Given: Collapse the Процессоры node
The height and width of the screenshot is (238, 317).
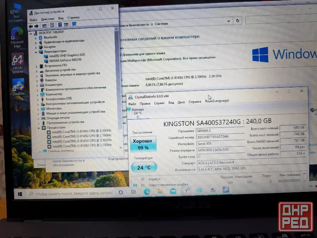Looking at the screenshot, I should (x=39, y=128).
